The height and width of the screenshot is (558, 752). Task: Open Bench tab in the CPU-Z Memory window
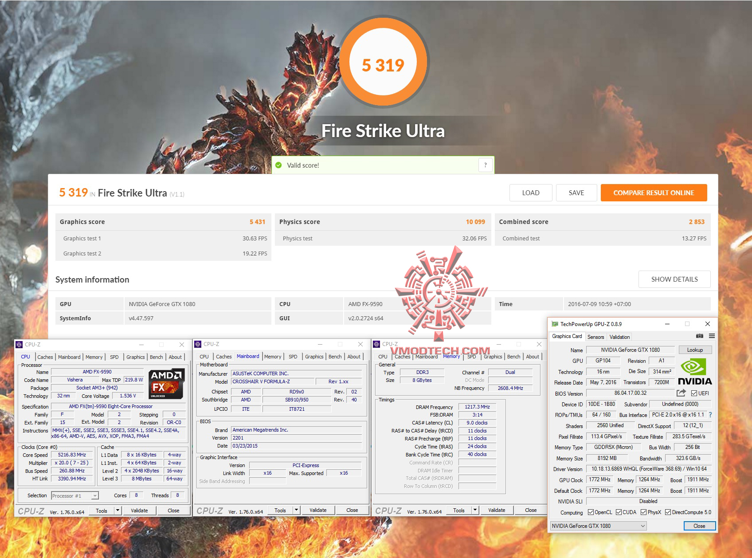514,357
